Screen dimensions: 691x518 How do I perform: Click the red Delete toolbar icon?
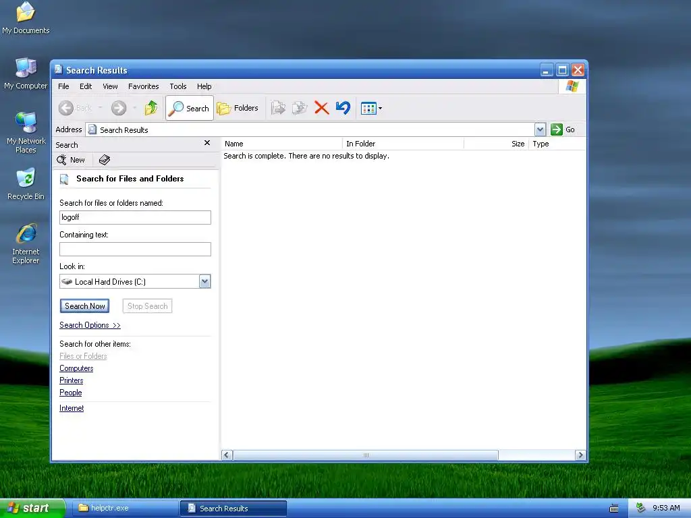(322, 108)
